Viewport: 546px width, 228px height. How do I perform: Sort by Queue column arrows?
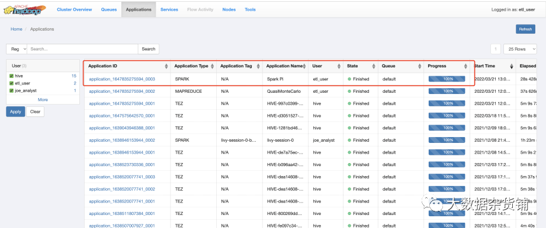click(x=420, y=66)
